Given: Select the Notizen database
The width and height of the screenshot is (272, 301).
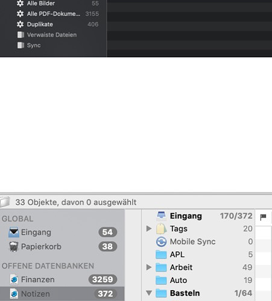Looking at the screenshot, I should [62, 294].
